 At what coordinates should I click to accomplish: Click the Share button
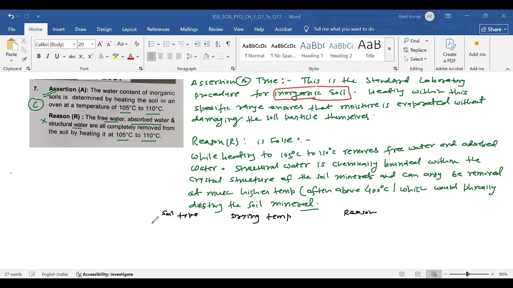[x=494, y=29]
